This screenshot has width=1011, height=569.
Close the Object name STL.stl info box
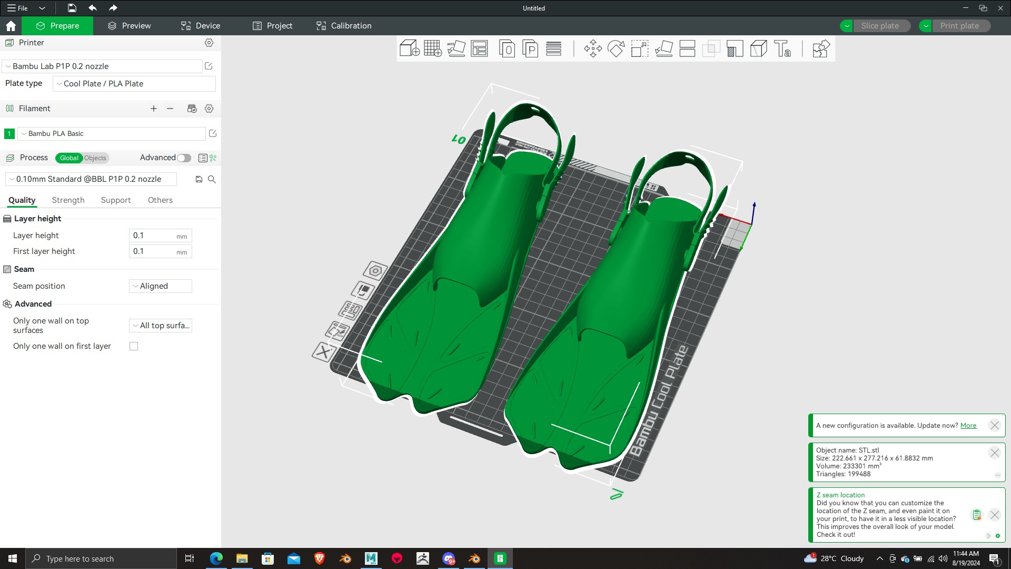click(x=995, y=453)
